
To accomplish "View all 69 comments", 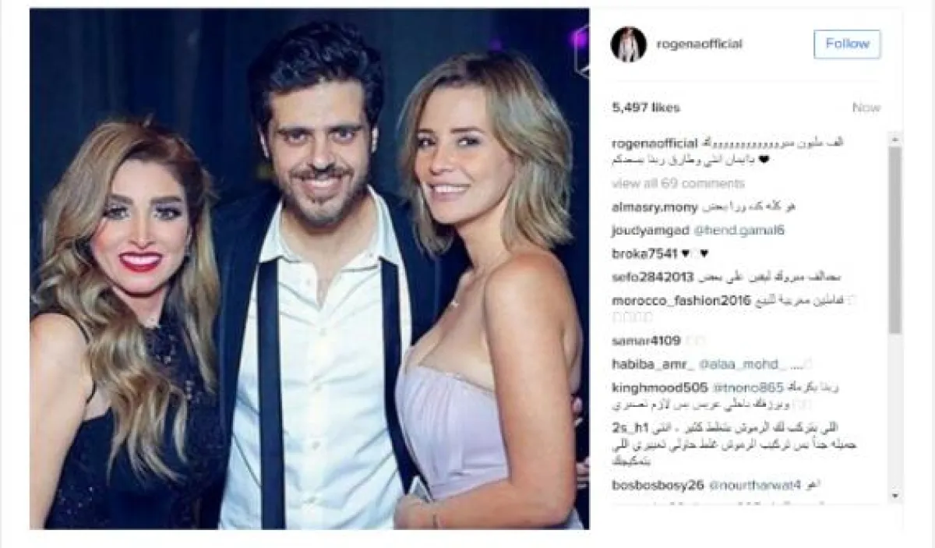I will click(667, 183).
